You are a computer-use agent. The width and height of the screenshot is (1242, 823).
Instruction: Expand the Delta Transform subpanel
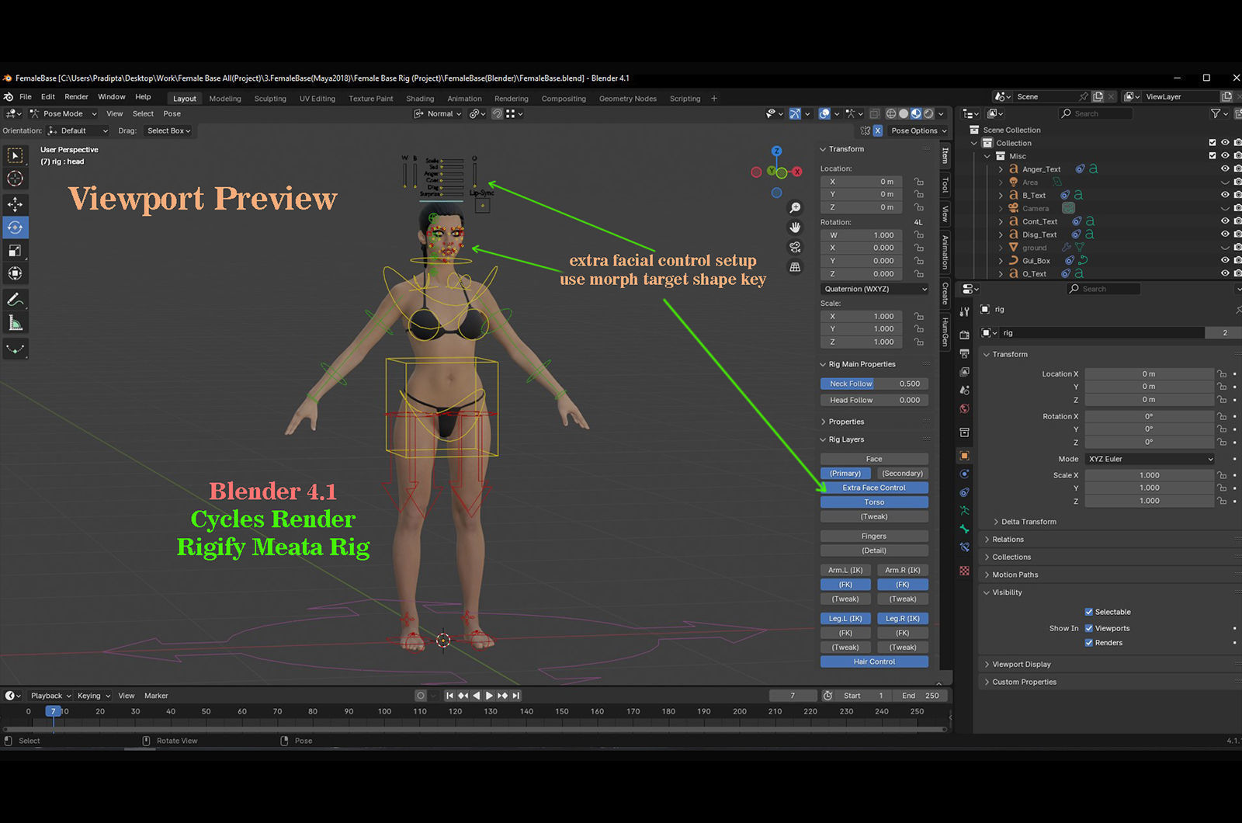(x=1028, y=522)
